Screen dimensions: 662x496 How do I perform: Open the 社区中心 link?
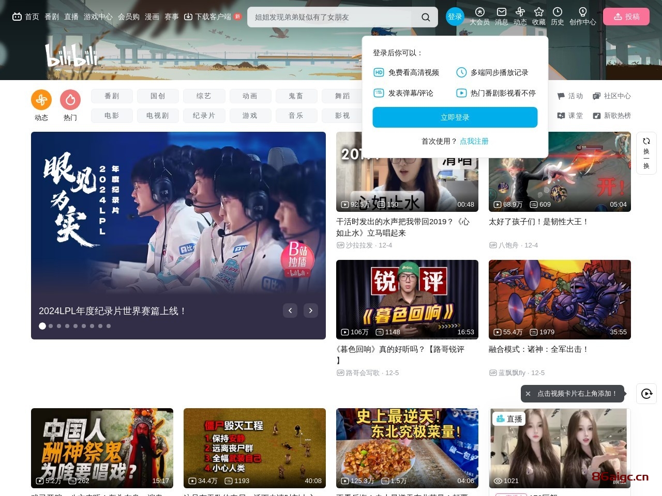coord(612,96)
